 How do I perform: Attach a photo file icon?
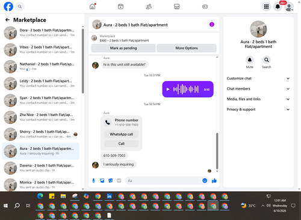(x=102, y=181)
